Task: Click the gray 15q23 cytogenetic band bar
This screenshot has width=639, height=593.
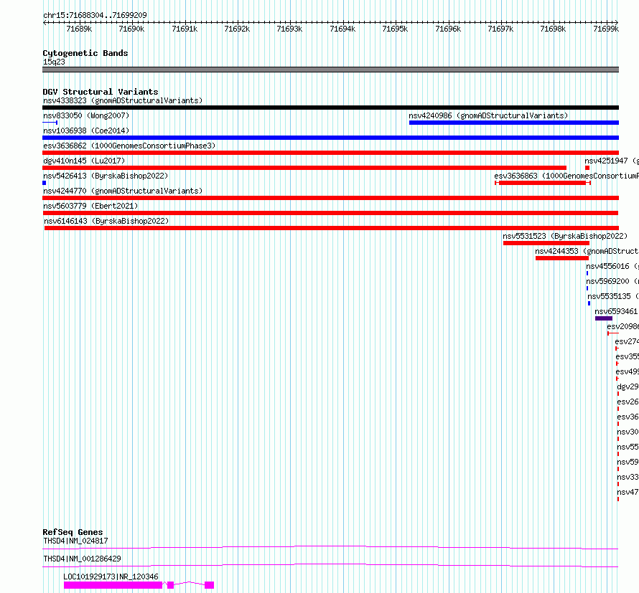Action: tap(330, 70)
